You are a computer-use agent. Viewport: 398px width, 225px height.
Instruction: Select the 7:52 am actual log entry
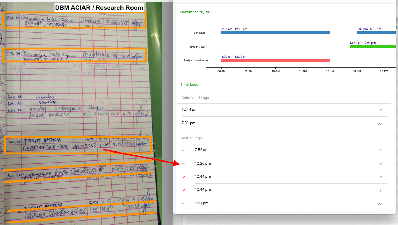click(202, 150)
